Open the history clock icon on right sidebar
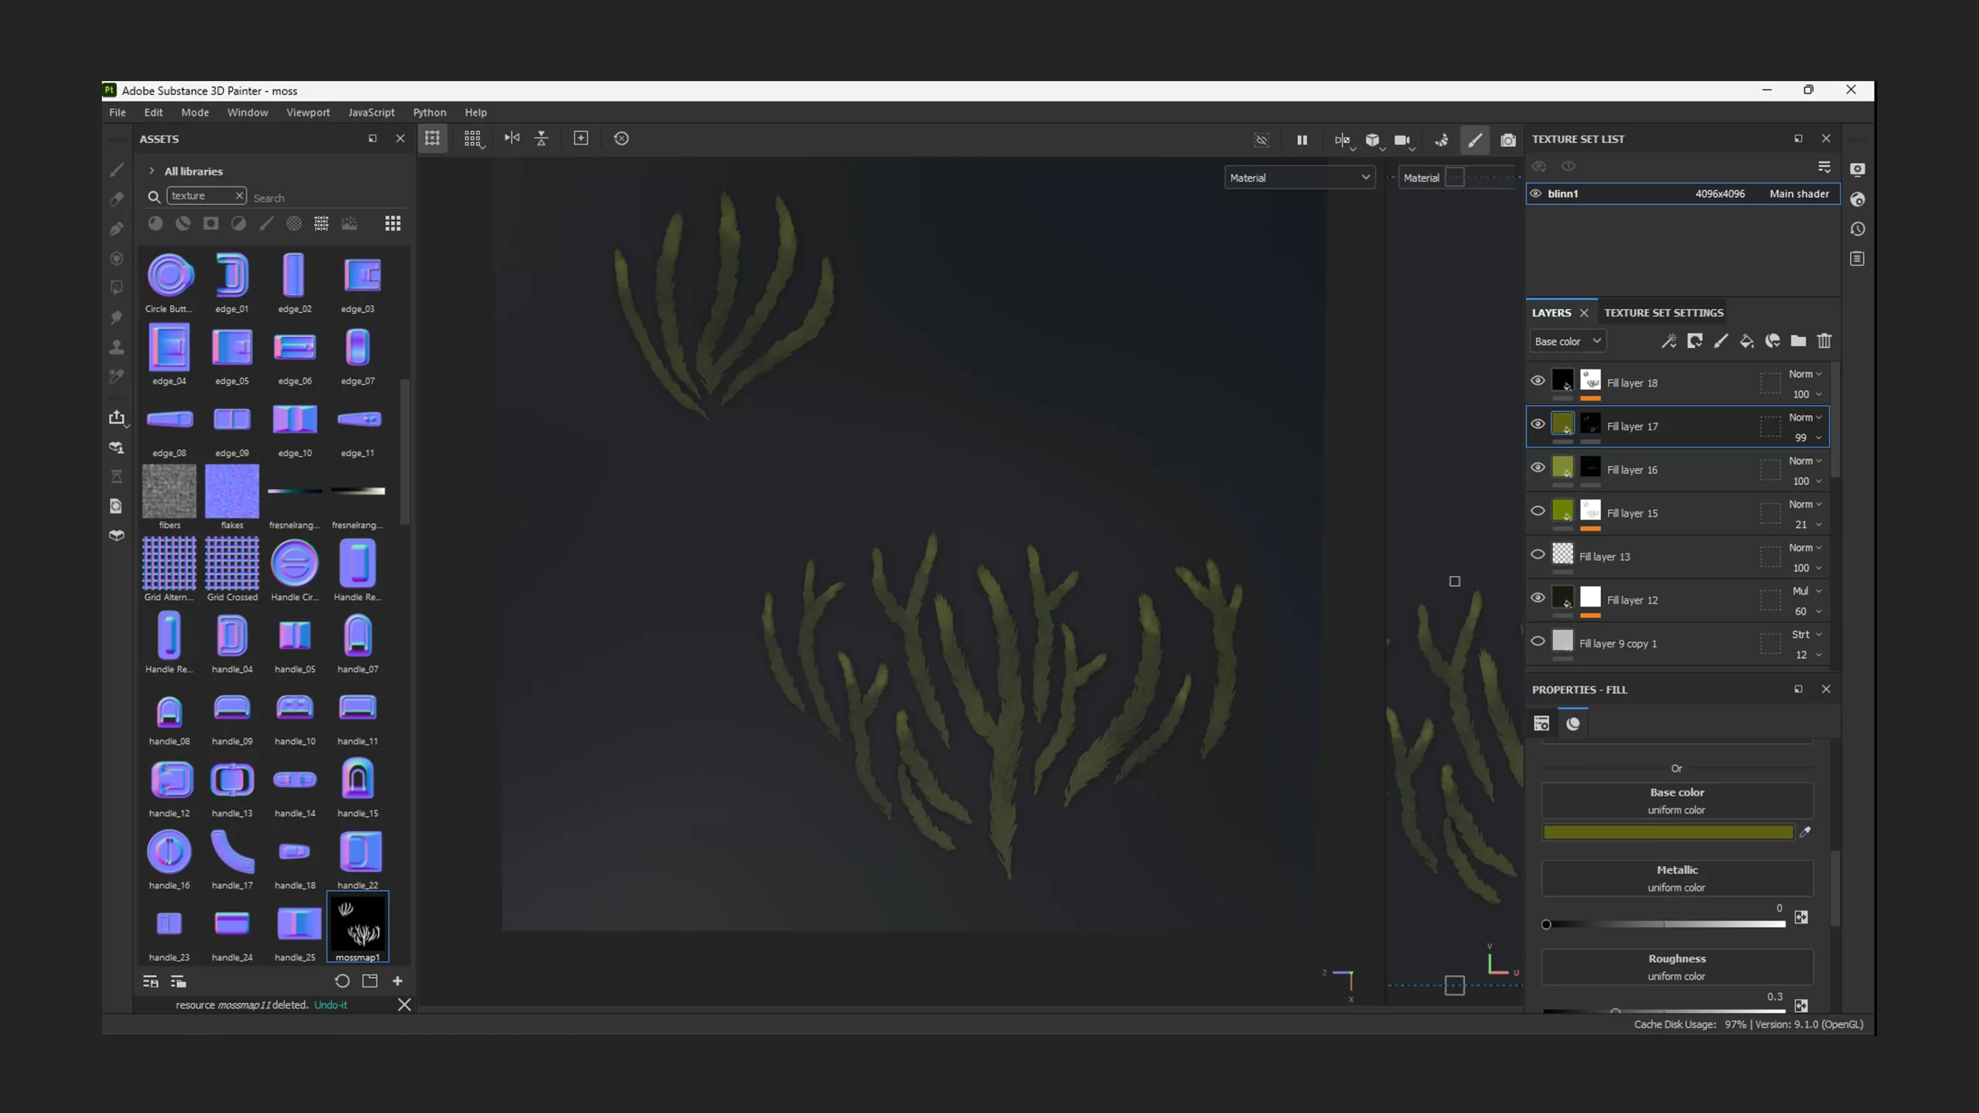The width and height of the screenshot is (1979, 1113). click(1858, 229)
